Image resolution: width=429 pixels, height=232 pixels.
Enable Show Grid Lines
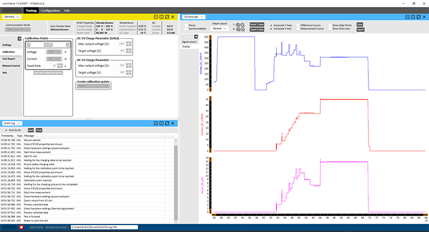[x=329, y=29]
